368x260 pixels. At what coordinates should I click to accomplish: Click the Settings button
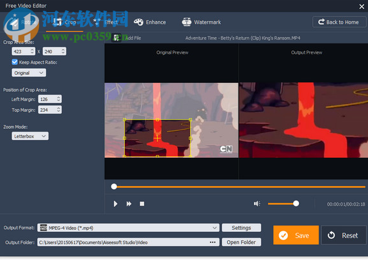[x=241, y=227]
